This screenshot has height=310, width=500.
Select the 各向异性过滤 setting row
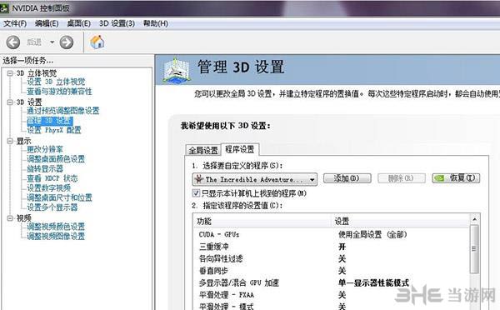(x=332, y=258)
